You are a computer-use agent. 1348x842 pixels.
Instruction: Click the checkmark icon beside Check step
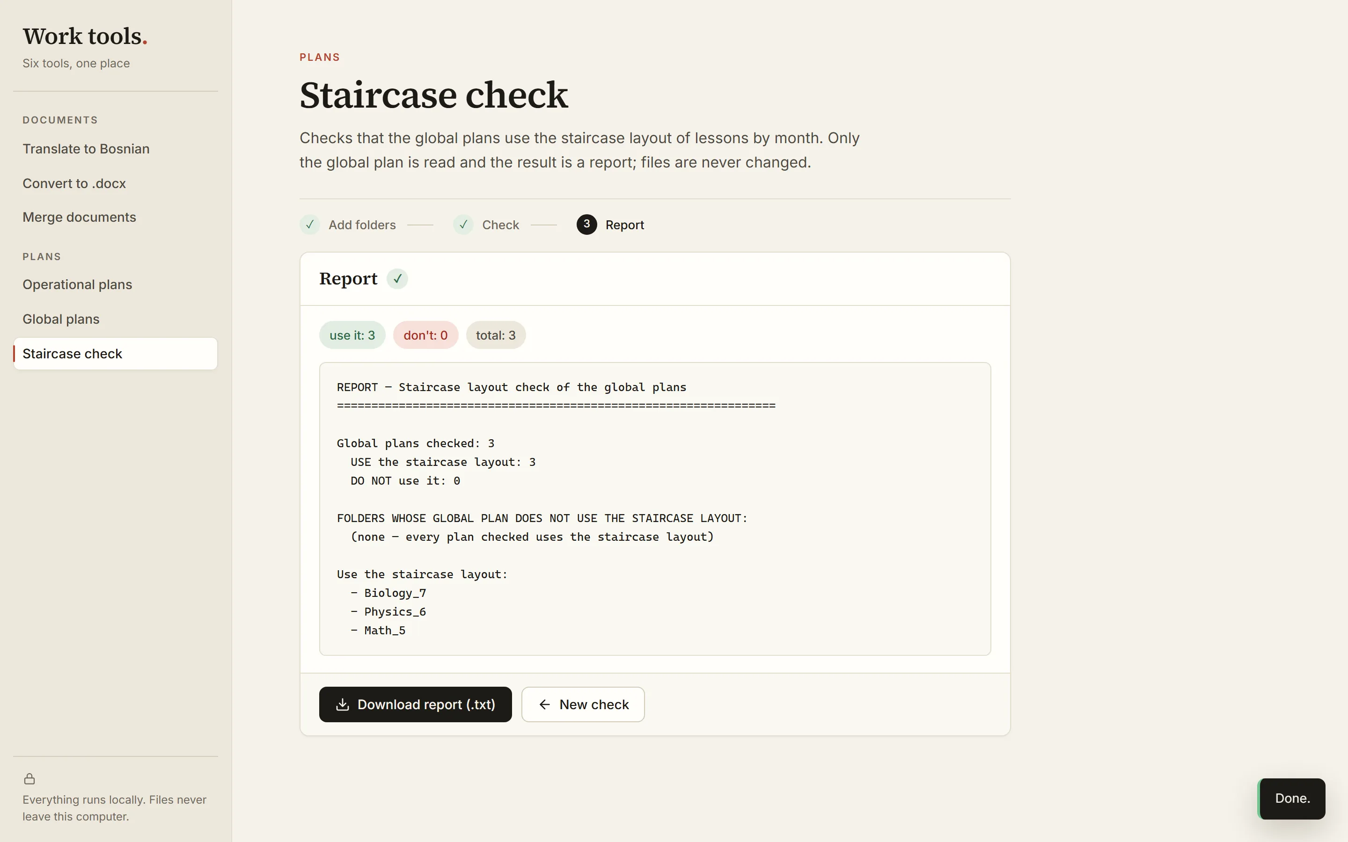pyautogui.click(x=463, y=225)
